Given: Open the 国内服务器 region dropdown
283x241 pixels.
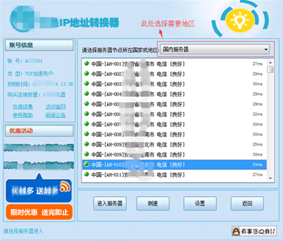Looking at the screenshot, I should (x=215, y=49).
